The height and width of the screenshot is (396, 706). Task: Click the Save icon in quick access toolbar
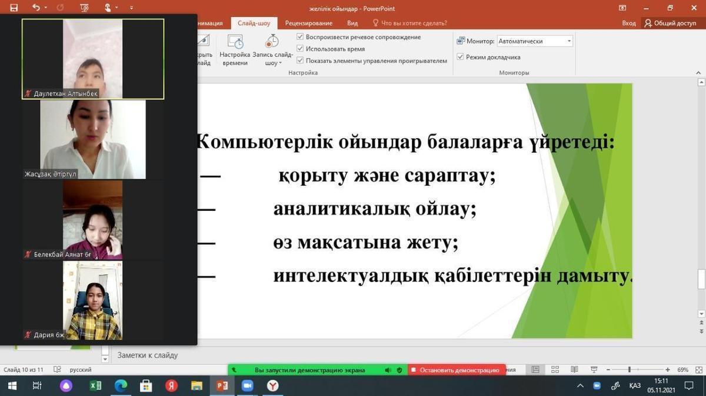tap(14, 8)
